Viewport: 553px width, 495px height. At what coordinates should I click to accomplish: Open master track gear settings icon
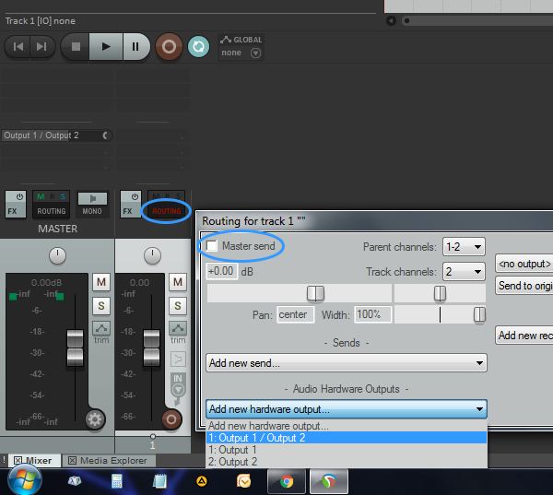pos(94,420)
